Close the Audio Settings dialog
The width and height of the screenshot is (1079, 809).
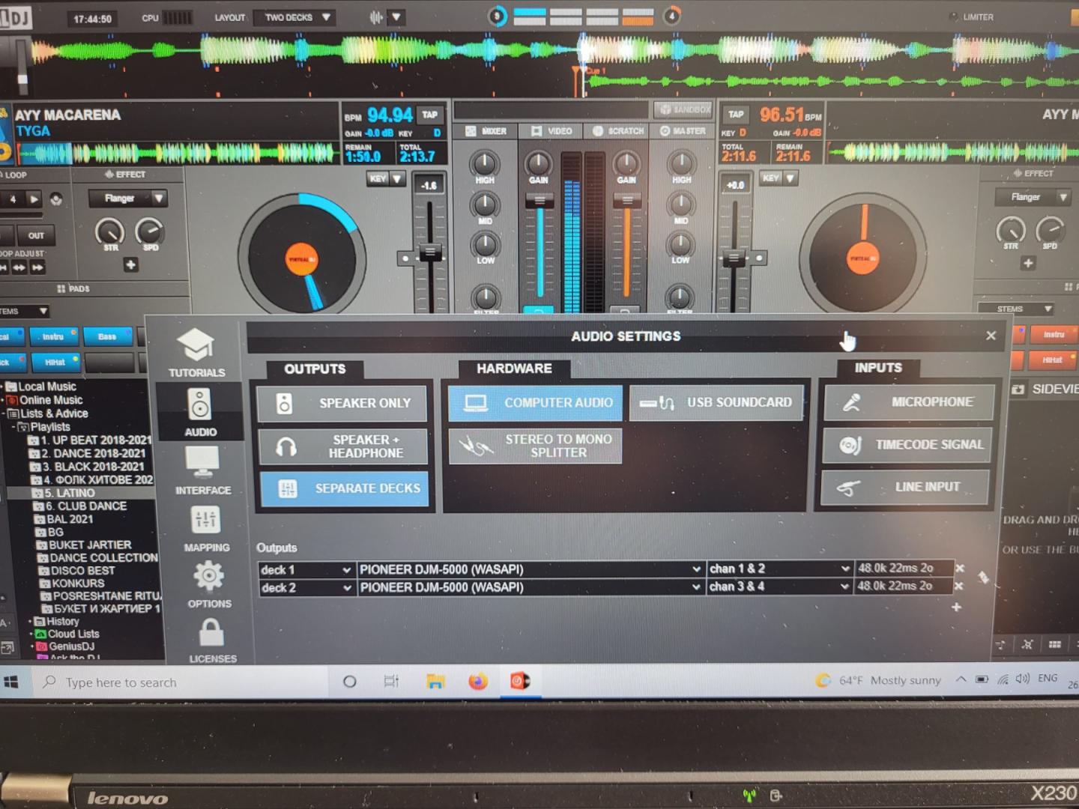991,336
